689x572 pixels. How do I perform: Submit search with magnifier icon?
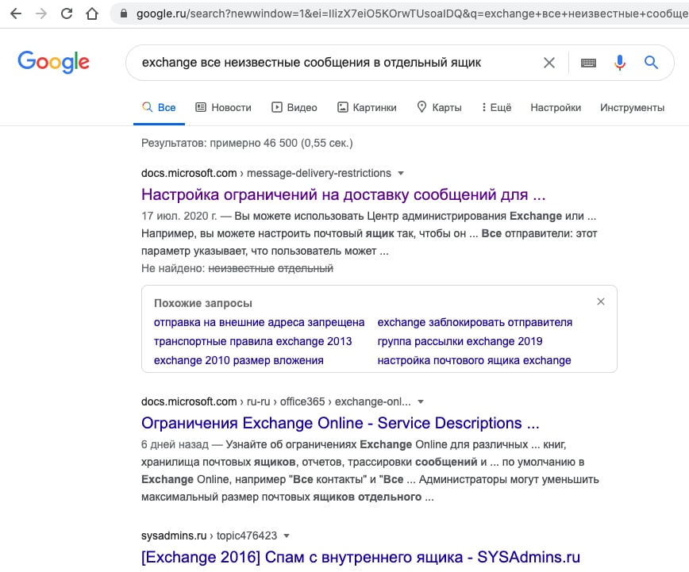click(651, 63)
